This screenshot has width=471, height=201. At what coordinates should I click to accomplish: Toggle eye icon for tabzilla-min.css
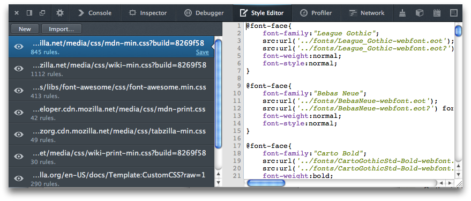tap(19, 135)
